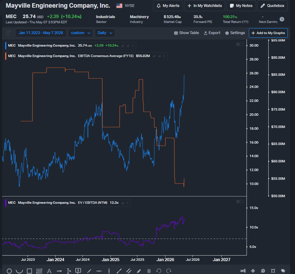The height and width of the screenshot is (274, 295).
Task: Click second pin icon on MEC price legend
Action: pos(128,46)
